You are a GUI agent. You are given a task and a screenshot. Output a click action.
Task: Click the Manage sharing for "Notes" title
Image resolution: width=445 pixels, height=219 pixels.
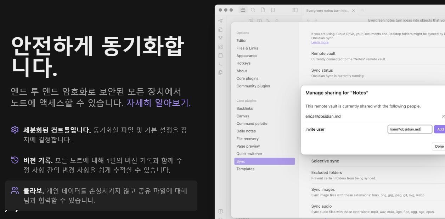coord(337,93)
